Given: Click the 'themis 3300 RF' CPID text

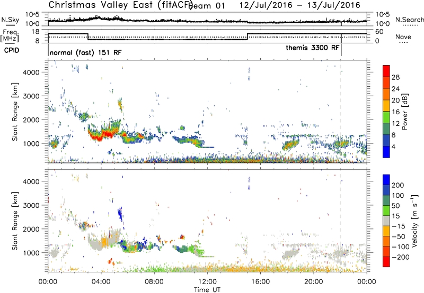Looking at the screenshot, I should (x=312, y=48).
